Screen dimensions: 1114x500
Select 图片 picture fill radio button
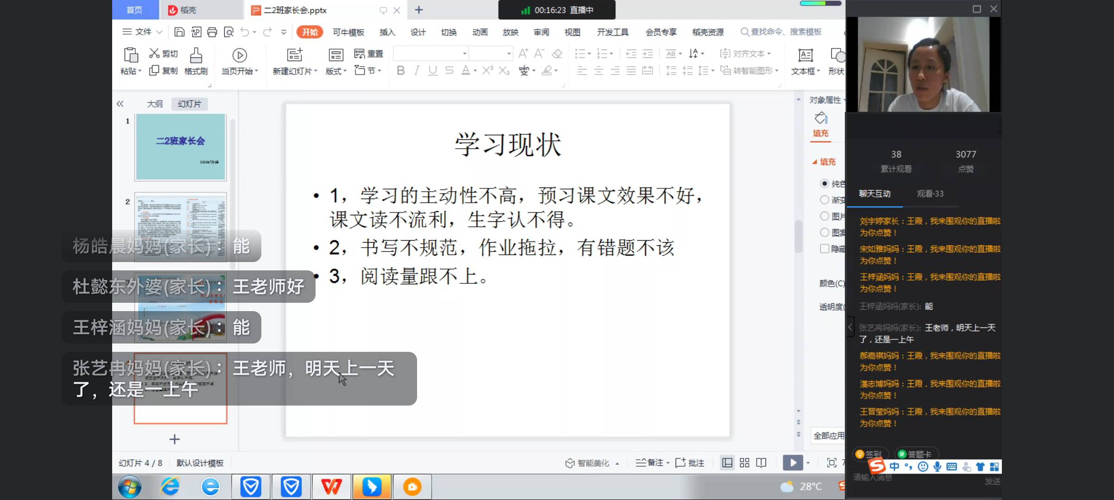pyautogui.click(x=825, y=216)
